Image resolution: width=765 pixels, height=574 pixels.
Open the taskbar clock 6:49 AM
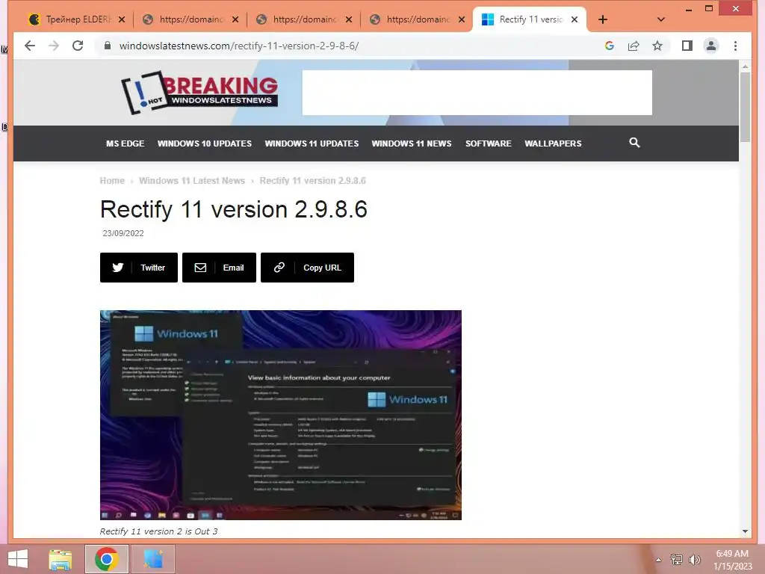click(x=733, y=560)
